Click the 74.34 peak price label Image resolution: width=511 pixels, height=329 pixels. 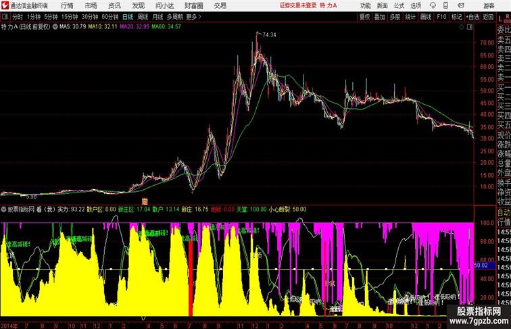(x=269, y=35)
